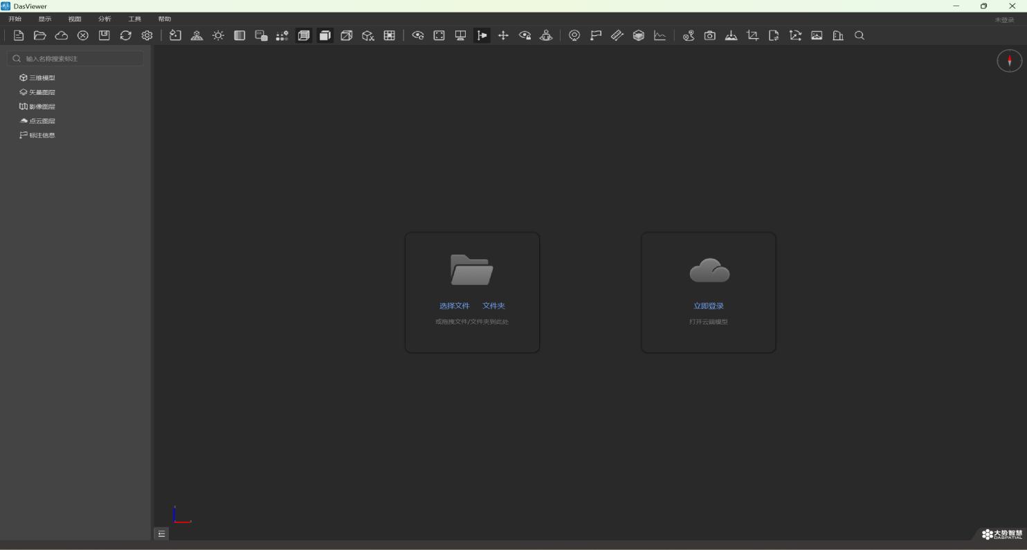Collapse the sidebar with bottom-left panel button
1027x550 pixels.
[161, 533]
